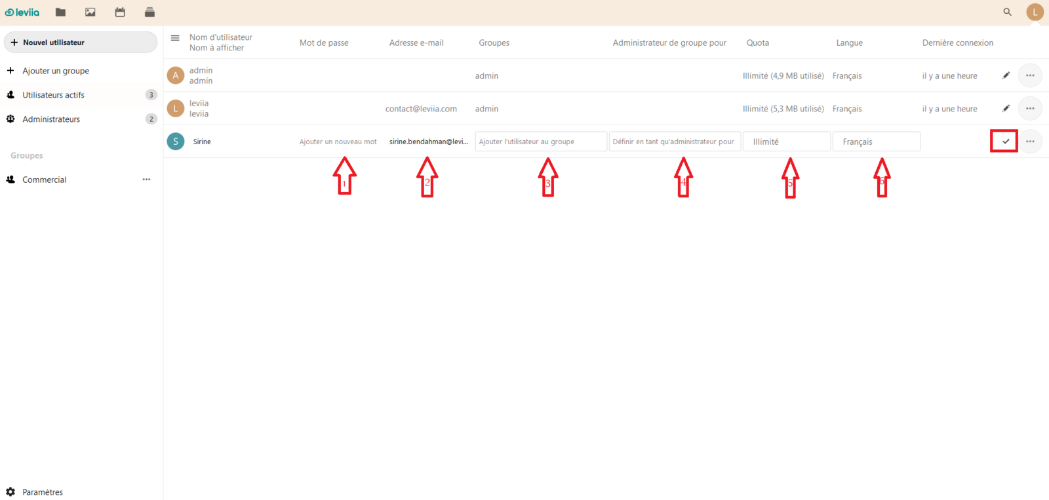Viewport: 1049px width, 500px height.
Task: Click the Sirine user avatar
Action: (176, 141)
